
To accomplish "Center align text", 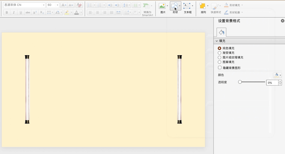I will point(98,12).
